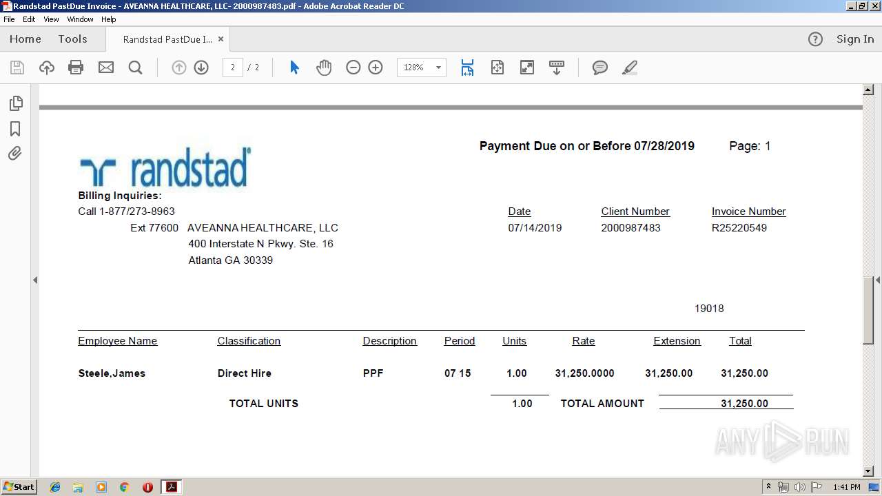This screenshot has height=496, width=882.
Task: Expand the left navigation pane arrow
Action: 35,280
